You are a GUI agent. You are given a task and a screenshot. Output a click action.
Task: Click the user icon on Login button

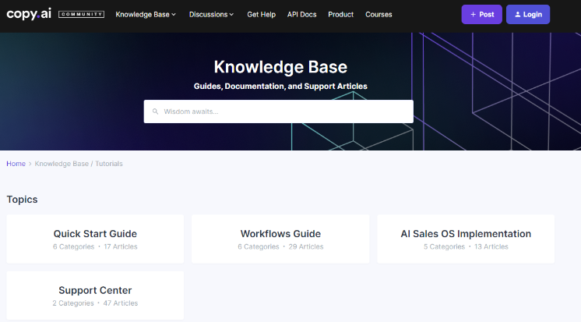(x=517, y=14)
